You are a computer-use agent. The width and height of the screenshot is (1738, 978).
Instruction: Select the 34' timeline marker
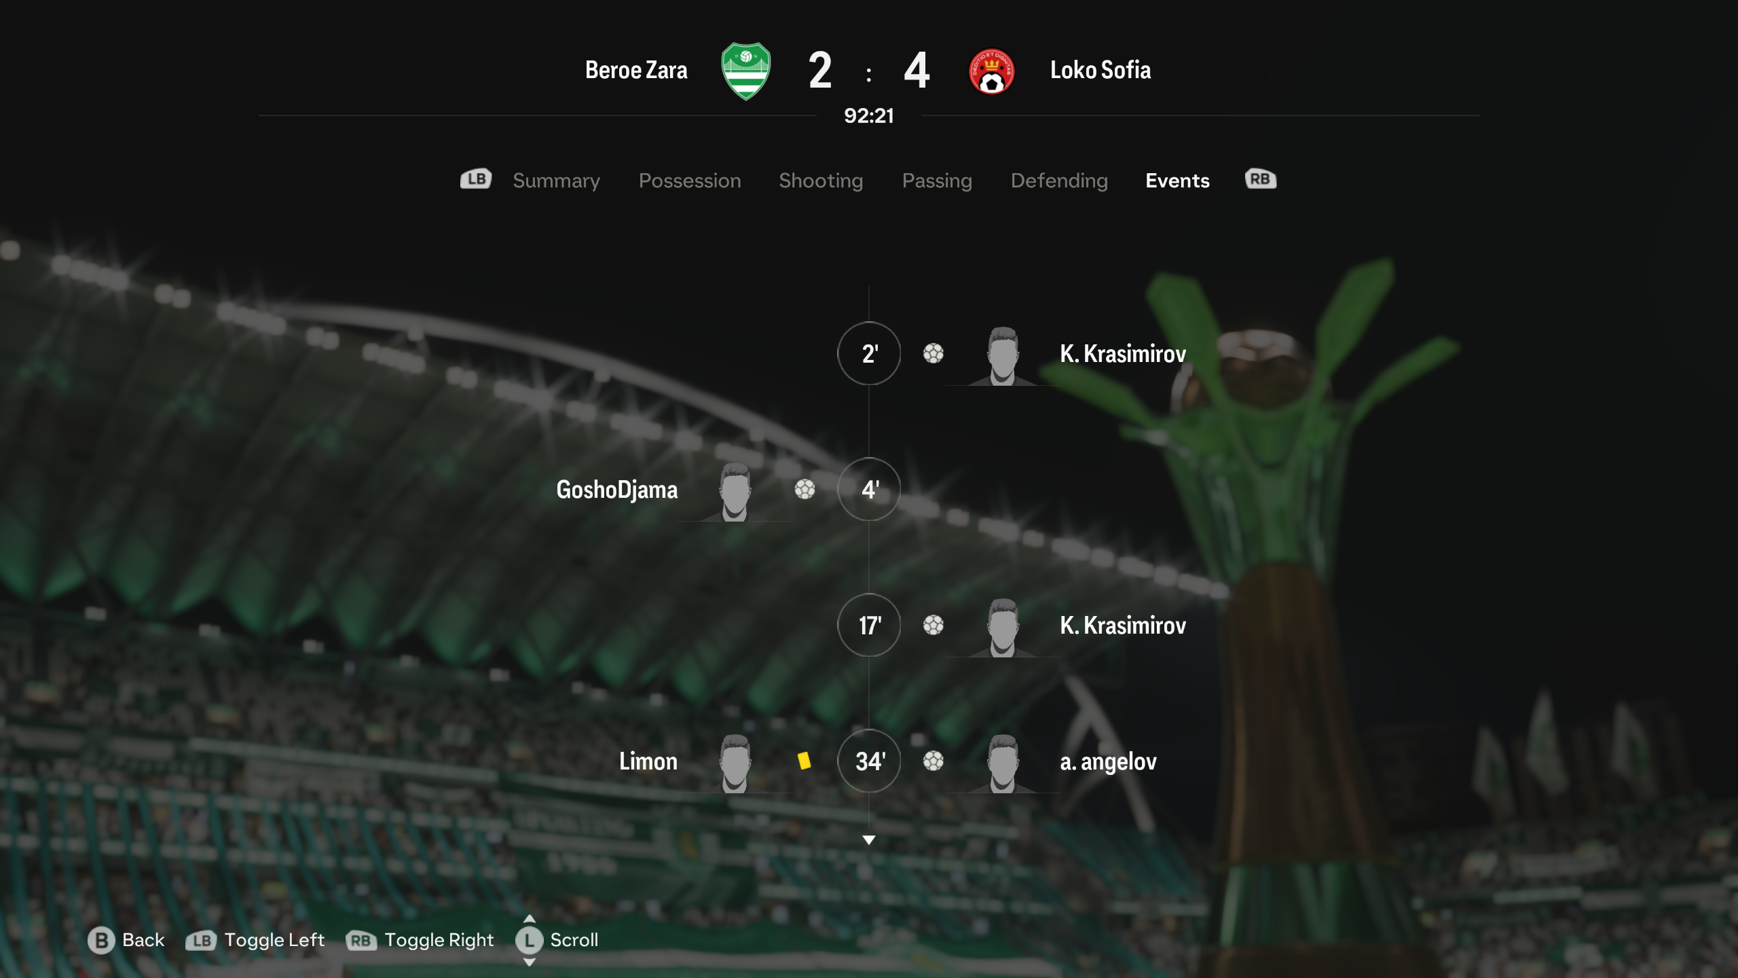869,761
